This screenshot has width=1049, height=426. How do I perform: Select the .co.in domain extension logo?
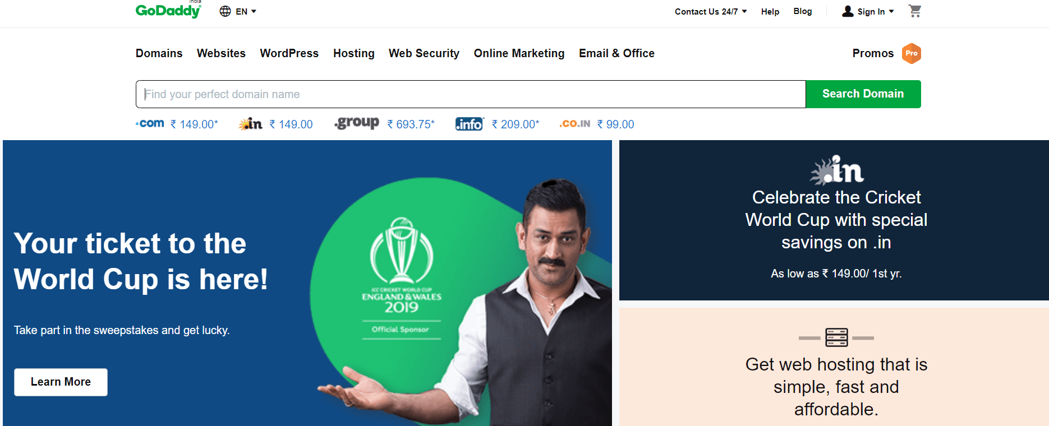tap(574, 124)
